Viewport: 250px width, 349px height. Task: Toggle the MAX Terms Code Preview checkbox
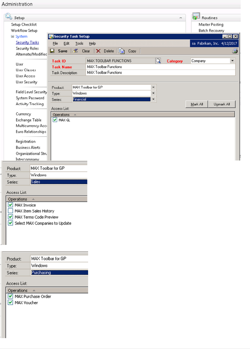point(10,217)
